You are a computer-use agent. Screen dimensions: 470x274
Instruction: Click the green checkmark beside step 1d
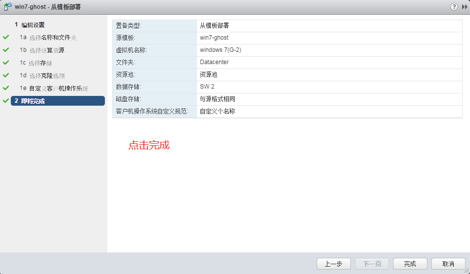[x=6, y=75]
